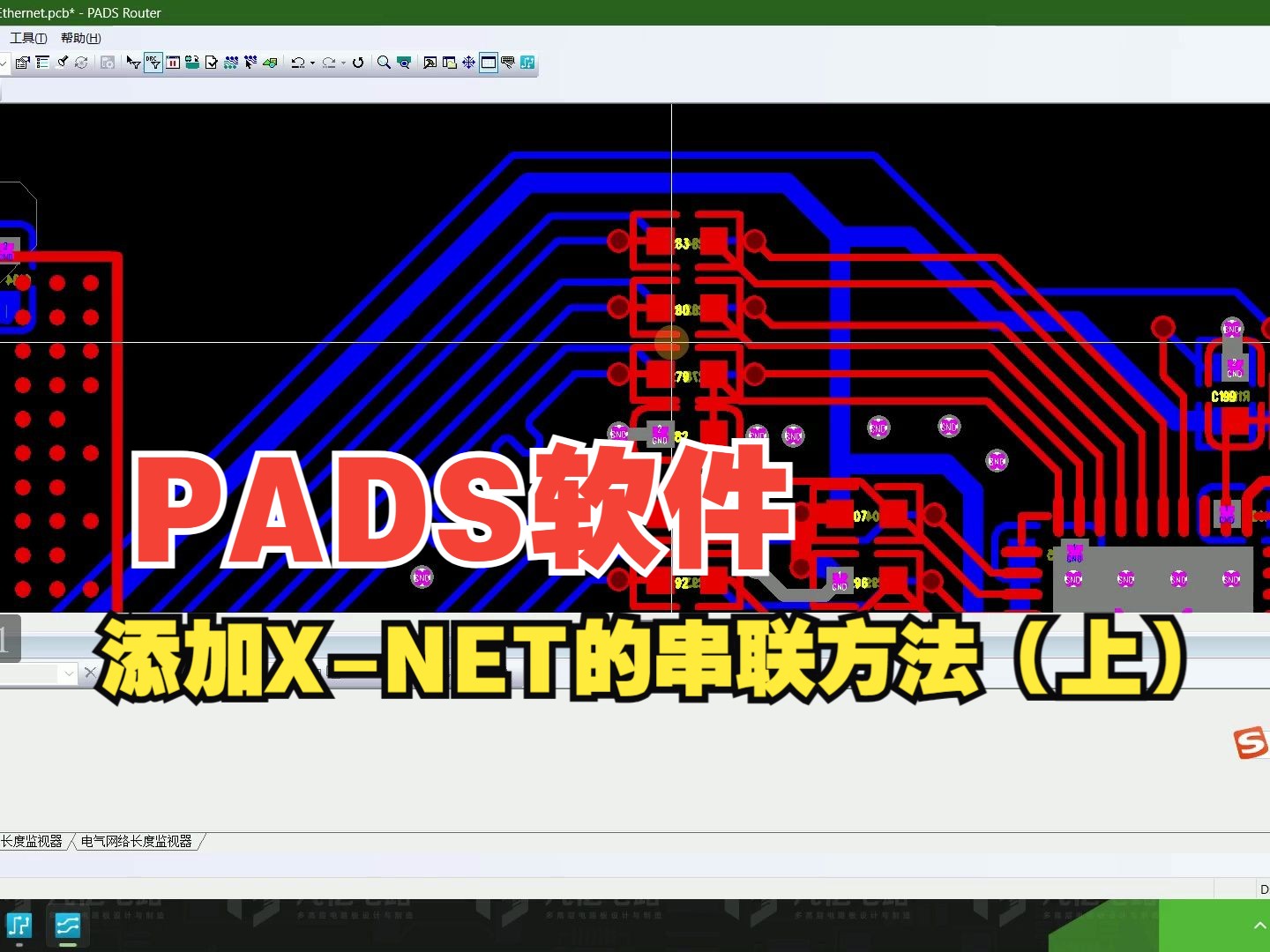Click the teal routing monitor icon
The height and width of the screenshot is (952, 1270).
click(527, 63)
